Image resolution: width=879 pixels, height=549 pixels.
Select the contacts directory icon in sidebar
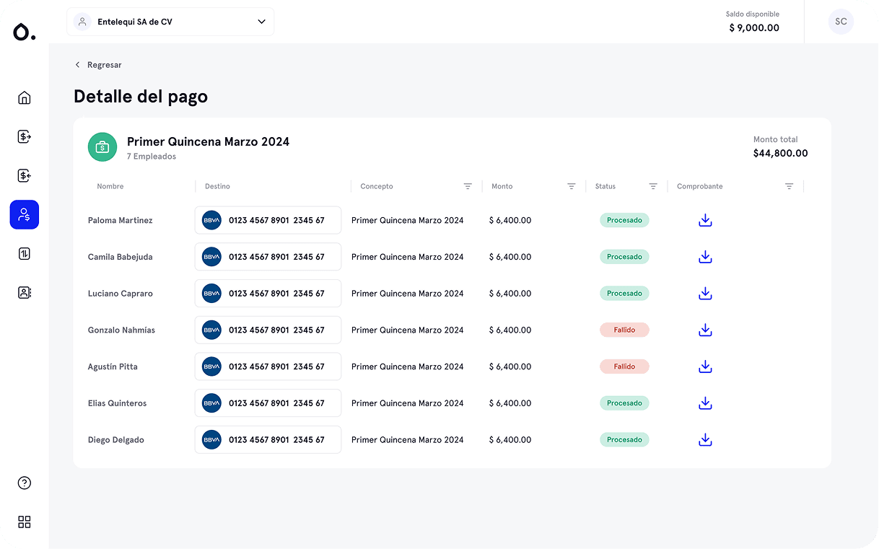pyautogui.click(x=24, y=292)
